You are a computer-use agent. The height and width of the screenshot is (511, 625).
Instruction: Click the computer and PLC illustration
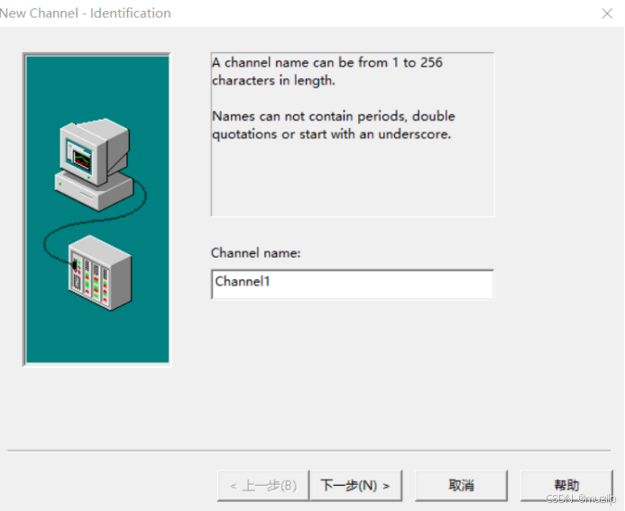point(97,209)
